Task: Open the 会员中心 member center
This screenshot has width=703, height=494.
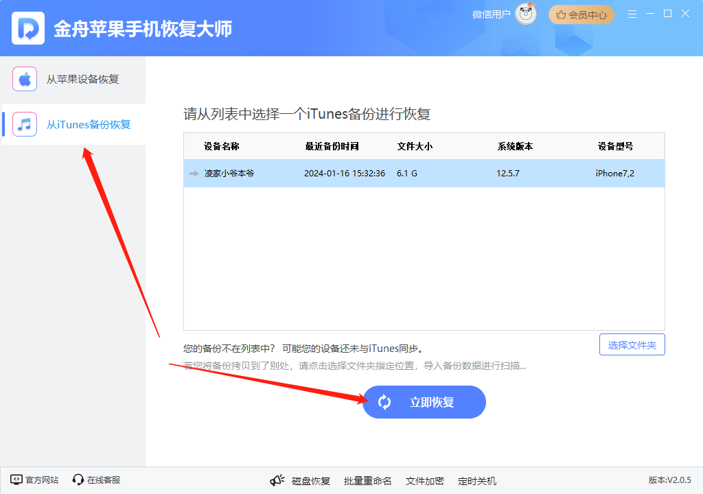Action: (581, 13)
